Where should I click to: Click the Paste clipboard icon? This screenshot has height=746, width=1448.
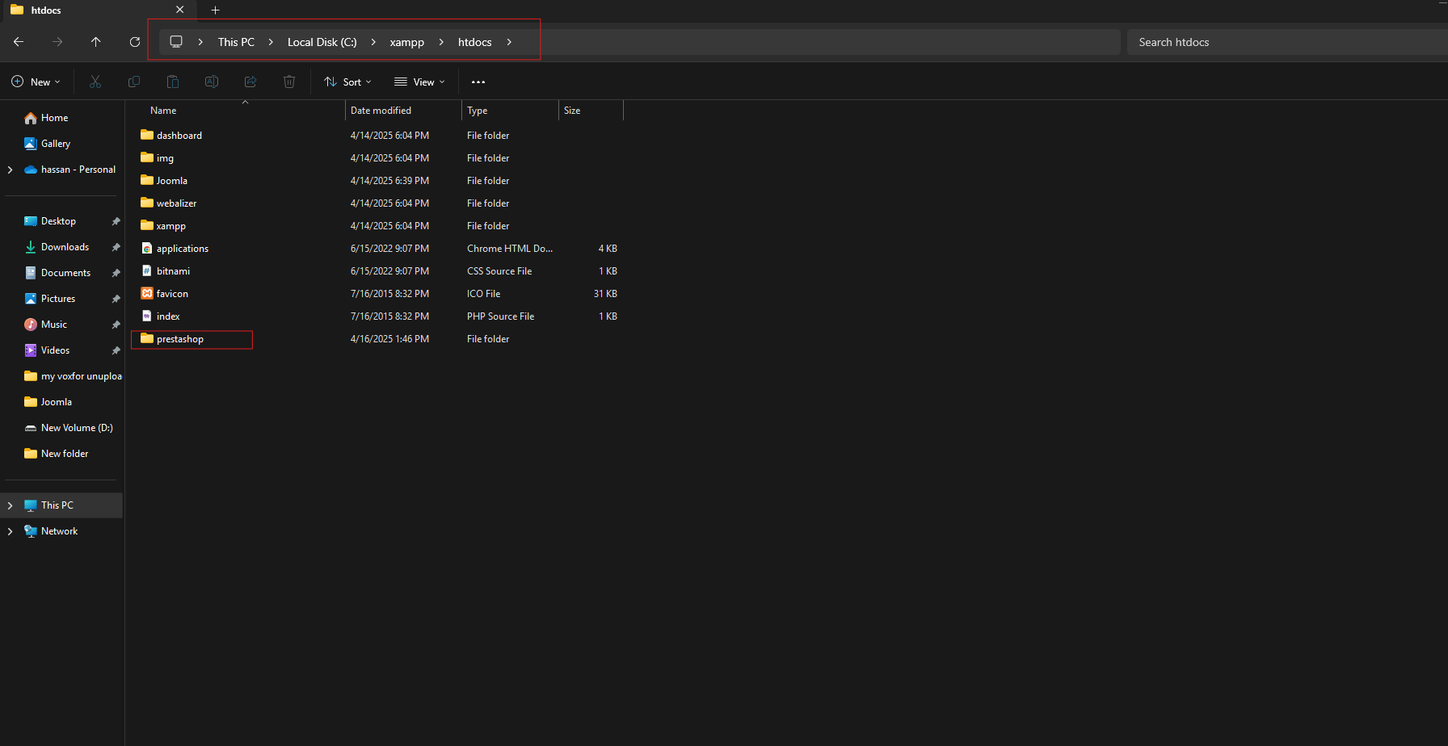(x=173, y=82)
